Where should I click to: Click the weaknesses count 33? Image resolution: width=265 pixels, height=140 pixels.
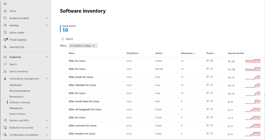pos(182,61)
